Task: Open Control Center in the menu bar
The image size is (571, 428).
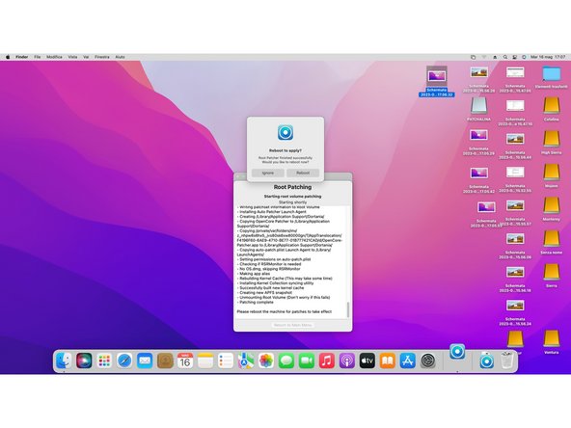Action: click(514, 57)
